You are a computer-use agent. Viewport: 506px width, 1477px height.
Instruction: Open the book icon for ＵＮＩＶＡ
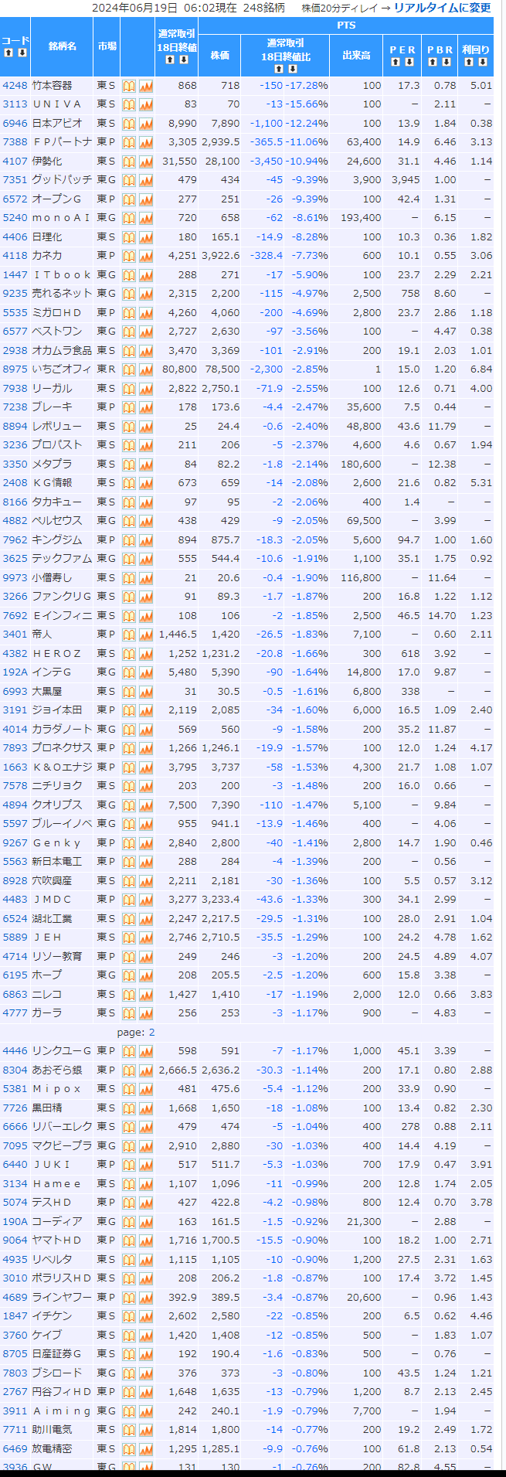(129, 104)
